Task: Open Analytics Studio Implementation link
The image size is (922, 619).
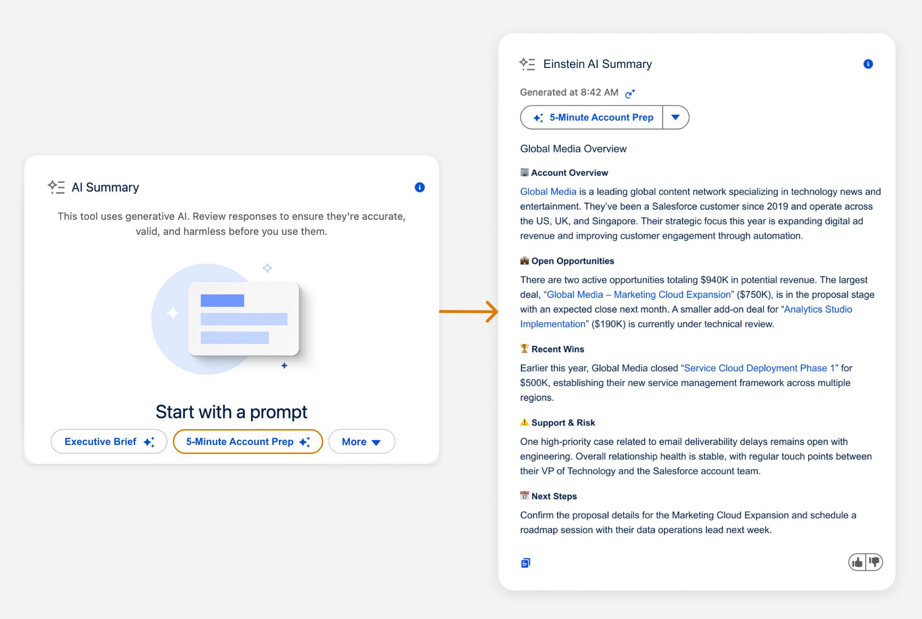Action: 686,317
